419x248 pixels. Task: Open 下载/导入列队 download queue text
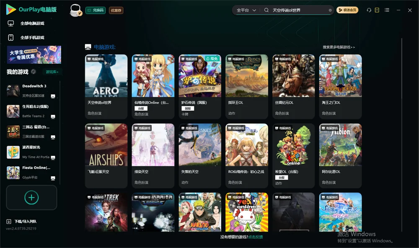pos(26,221)
